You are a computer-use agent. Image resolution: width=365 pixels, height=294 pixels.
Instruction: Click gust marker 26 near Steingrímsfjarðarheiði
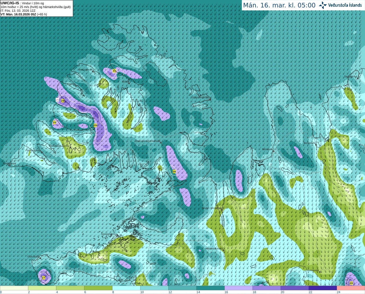pos(174,172)
